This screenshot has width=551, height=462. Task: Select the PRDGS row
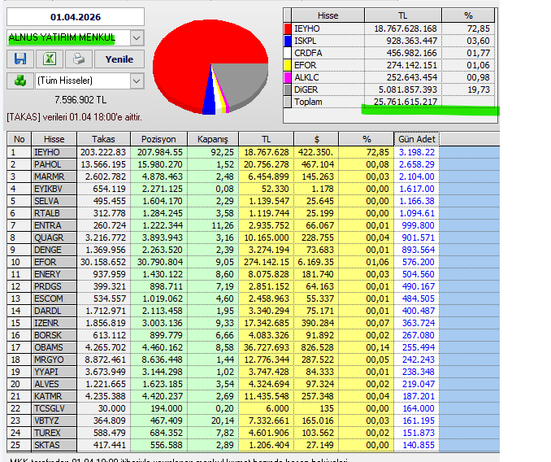point(253,286)
